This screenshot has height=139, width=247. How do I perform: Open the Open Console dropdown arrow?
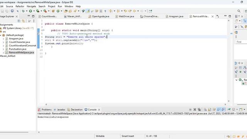coord(244,110)
